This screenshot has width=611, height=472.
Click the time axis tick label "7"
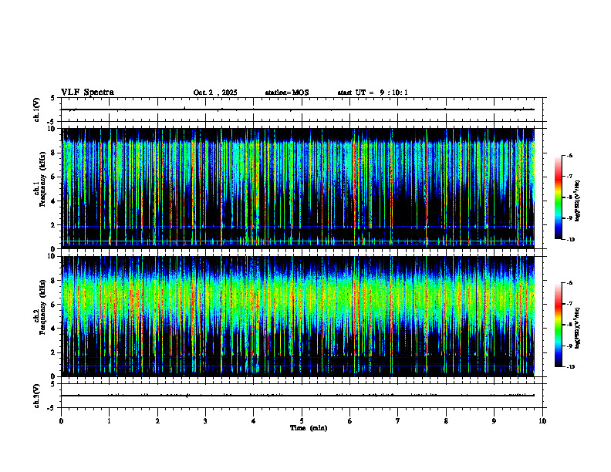pyautogui.click(x=398, y=421)
